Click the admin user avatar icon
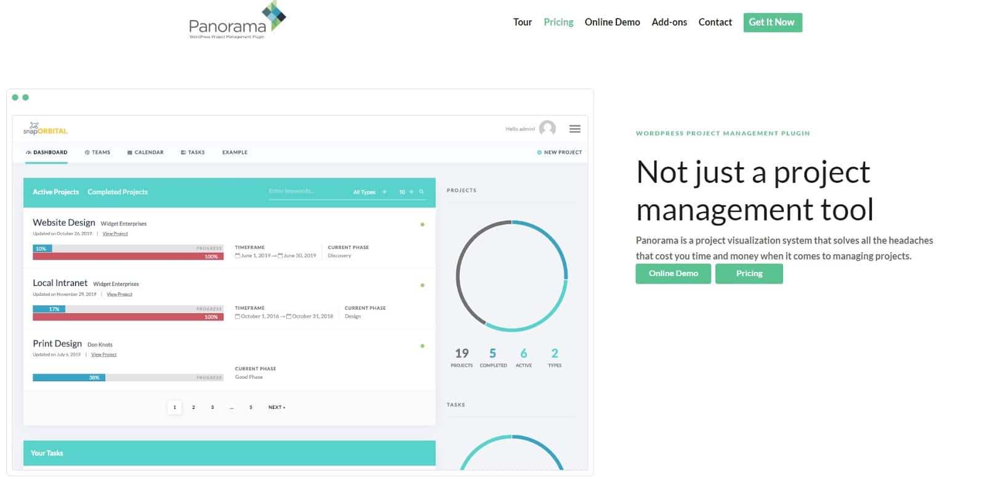Screen dimensions: 985x484 point(547,129)
